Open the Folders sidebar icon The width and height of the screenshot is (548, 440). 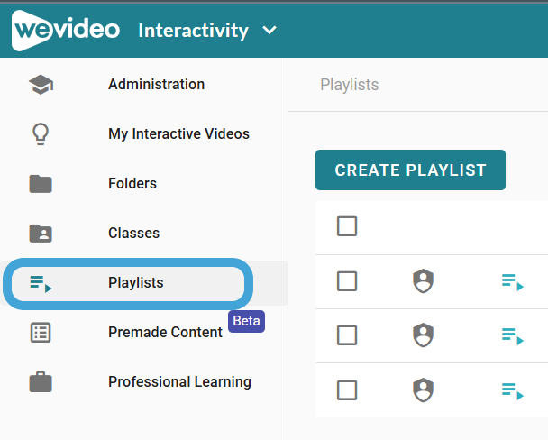coord(41,184)
